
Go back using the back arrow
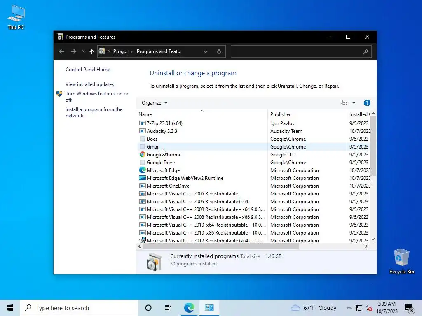coord(61,51)
